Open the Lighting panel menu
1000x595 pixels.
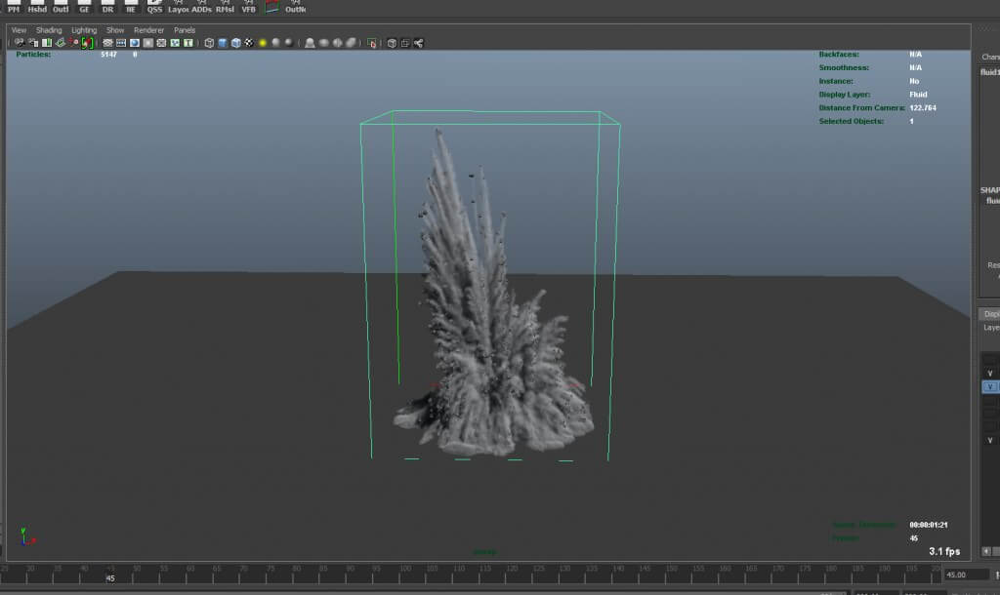point(84,30)
